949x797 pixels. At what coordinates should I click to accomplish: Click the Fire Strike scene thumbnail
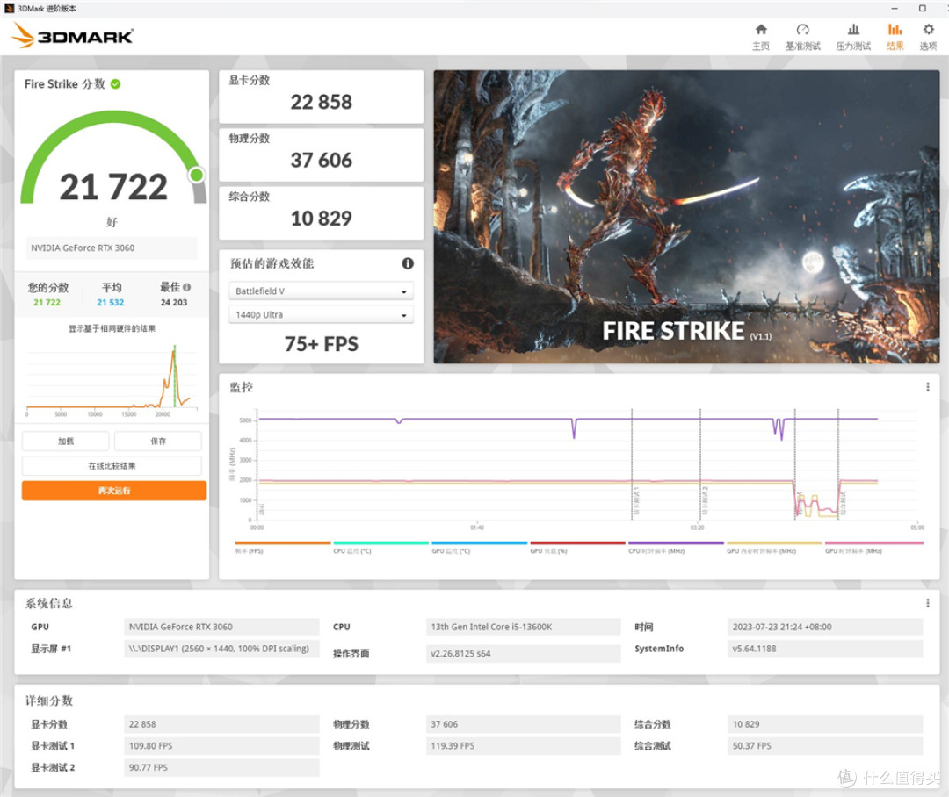point(686,217)
